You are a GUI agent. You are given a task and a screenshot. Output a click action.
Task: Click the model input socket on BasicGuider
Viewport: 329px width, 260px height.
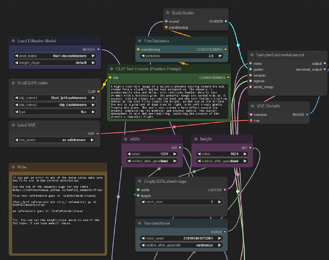click(167, 21)
